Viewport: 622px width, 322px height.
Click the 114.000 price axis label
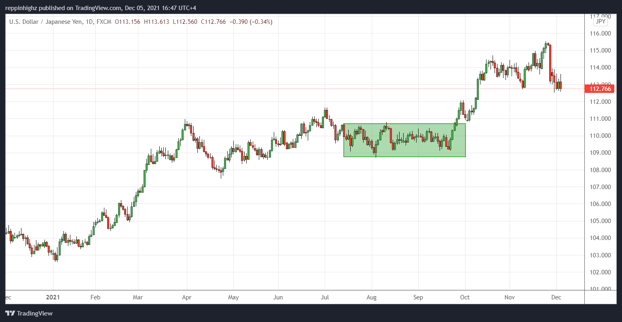click(x=600, y=67)
